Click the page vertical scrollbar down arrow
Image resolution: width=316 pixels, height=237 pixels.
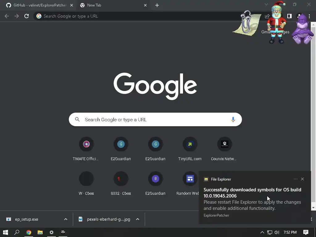point(314,208)
